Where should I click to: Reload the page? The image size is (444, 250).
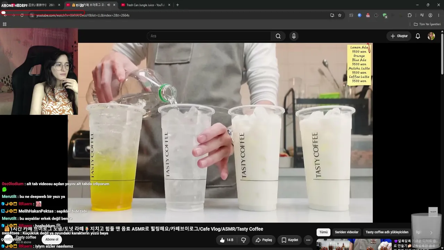(x=22, y=15)
